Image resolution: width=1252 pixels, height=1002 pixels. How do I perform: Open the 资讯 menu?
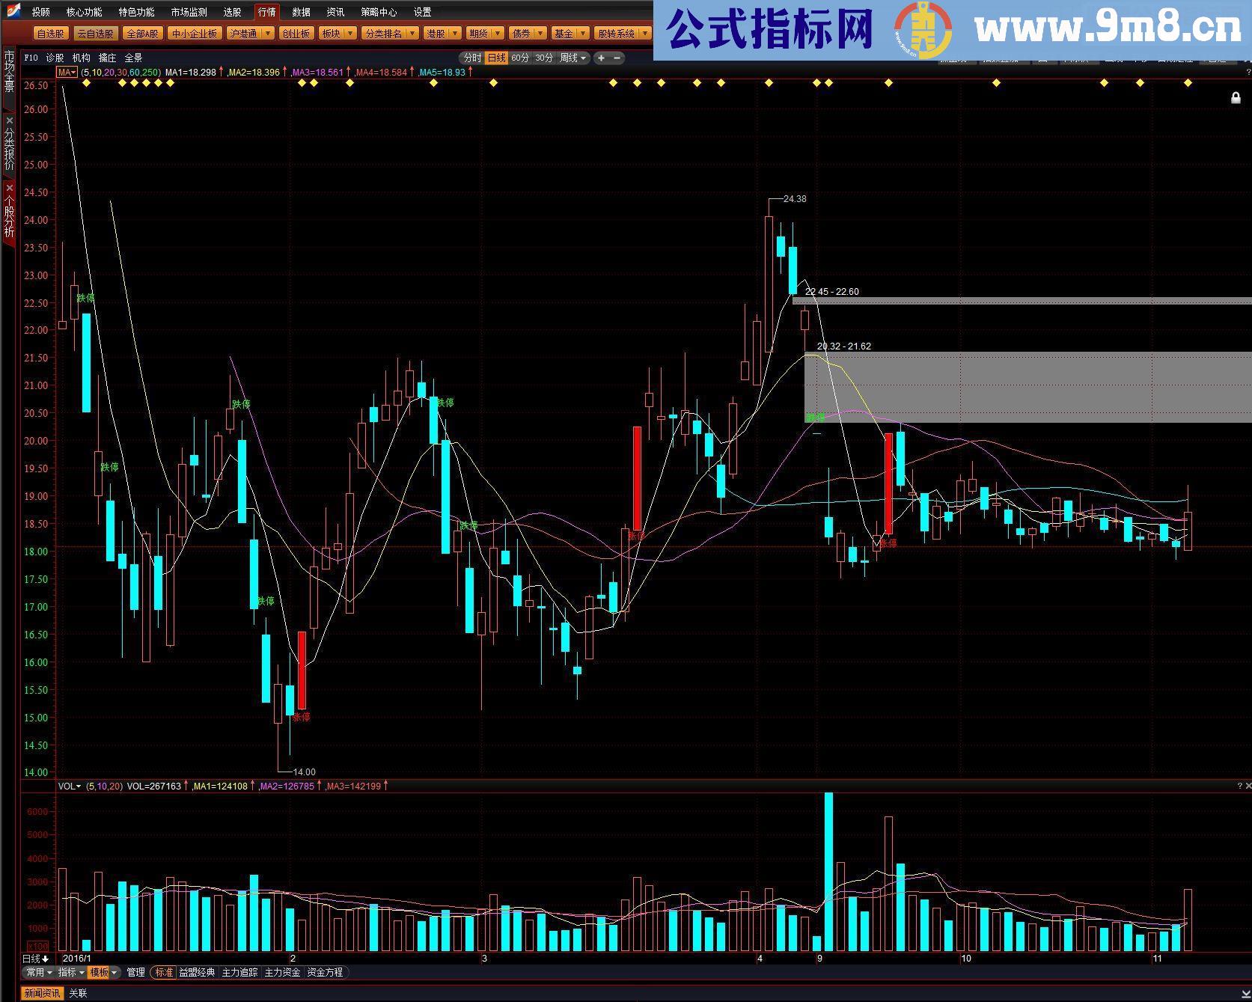click(335, 12)
